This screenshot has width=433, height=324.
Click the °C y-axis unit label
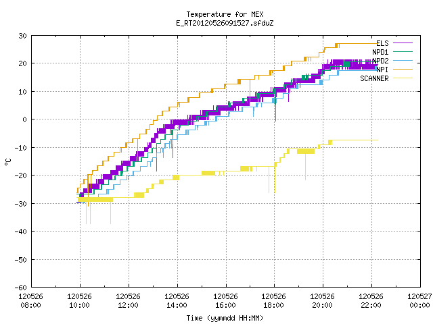(7, 162)
